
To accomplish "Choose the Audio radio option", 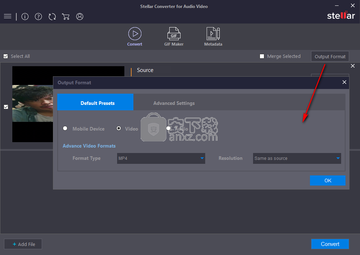I will point(169,128).
